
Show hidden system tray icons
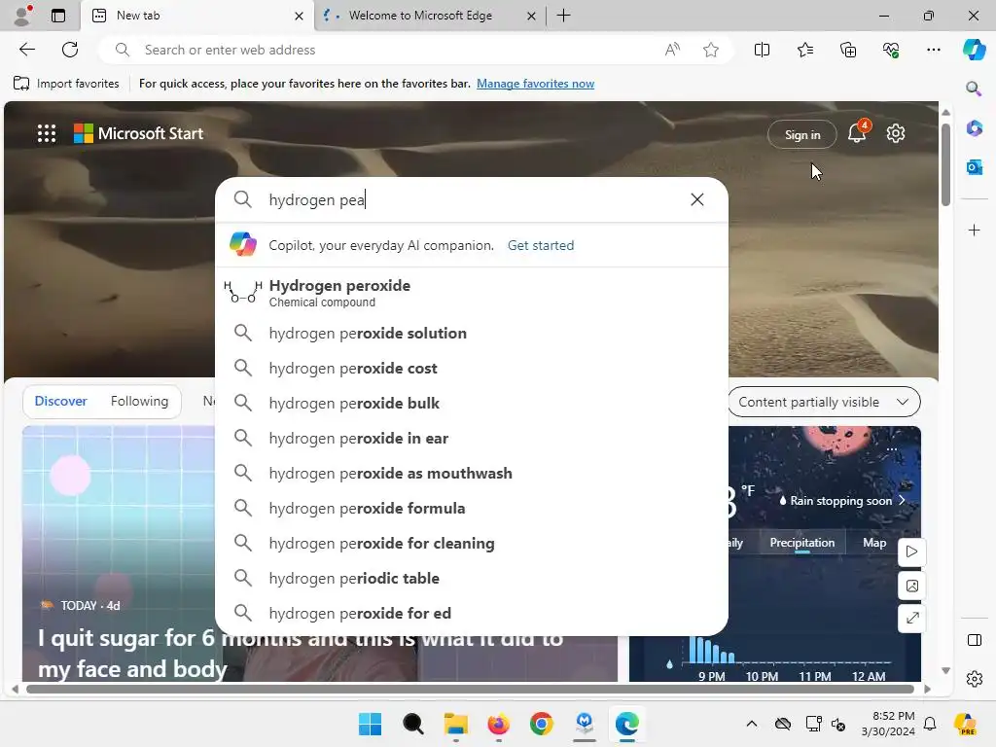tap(752, 724)
